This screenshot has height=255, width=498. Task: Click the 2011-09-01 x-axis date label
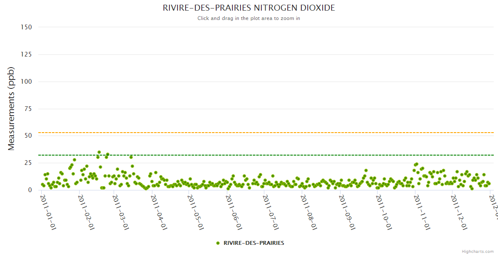(x=347, y=206)
